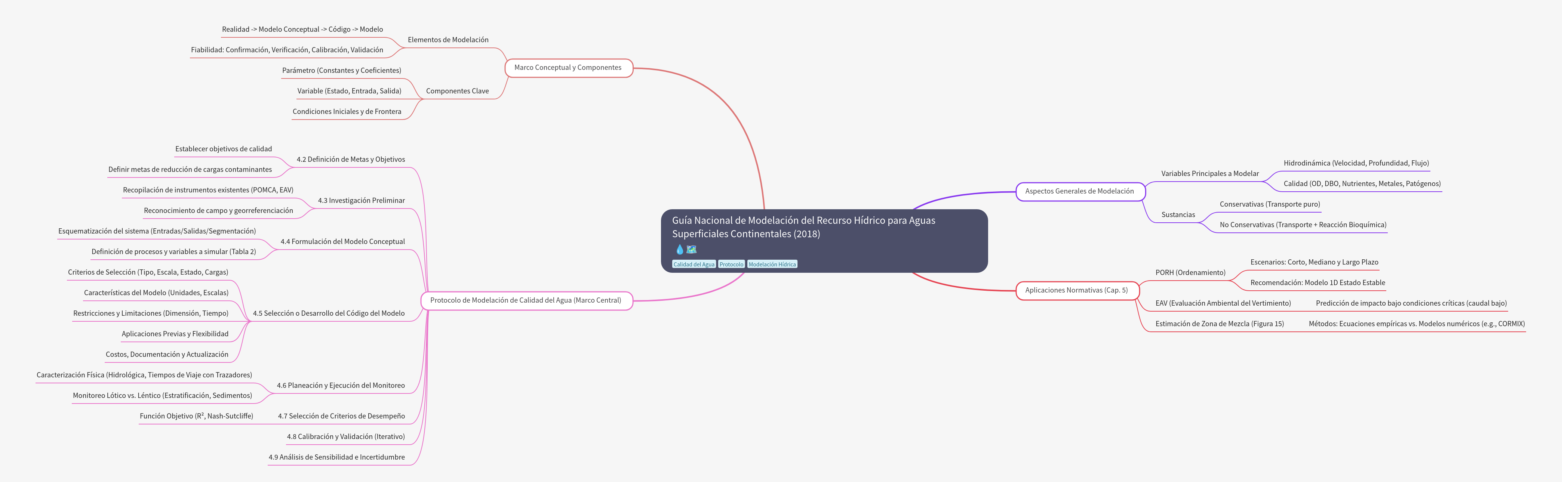1562x482 pixels.
Task: Click '4.9 Análisis de Sensibilidad e Incertidumbre'
Action: pyautogui.click(x=336, y=457)
